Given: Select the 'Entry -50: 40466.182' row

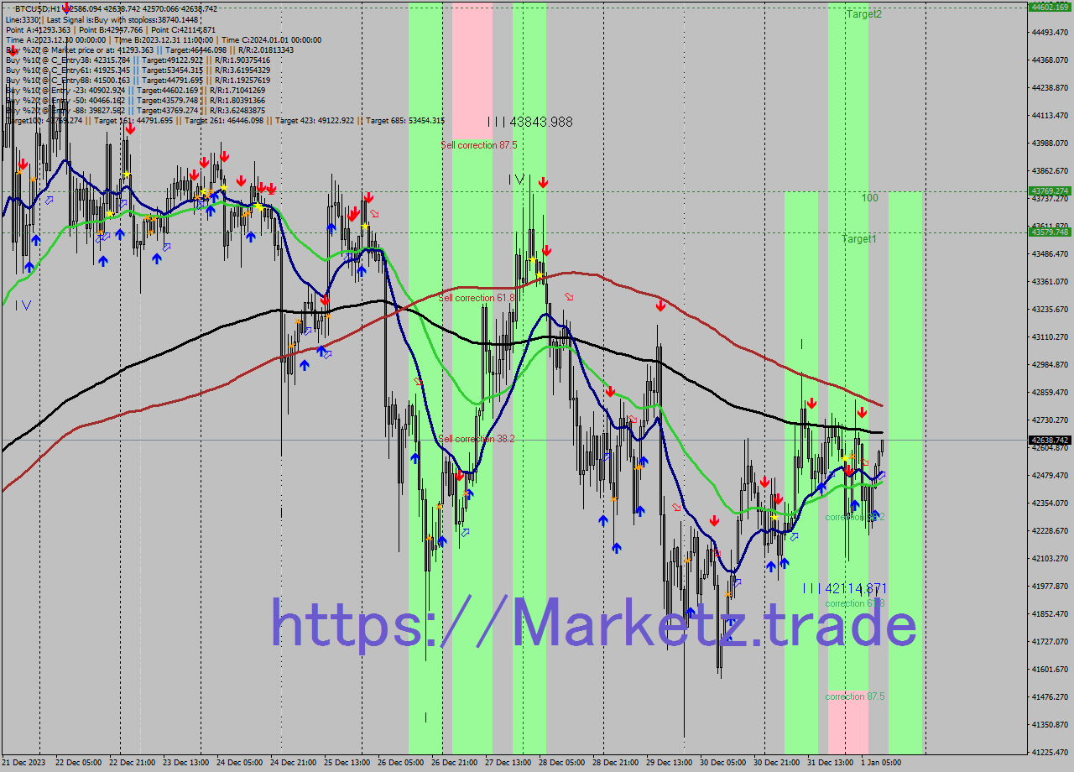Looking at the screenshot, I should pos(135,100).
